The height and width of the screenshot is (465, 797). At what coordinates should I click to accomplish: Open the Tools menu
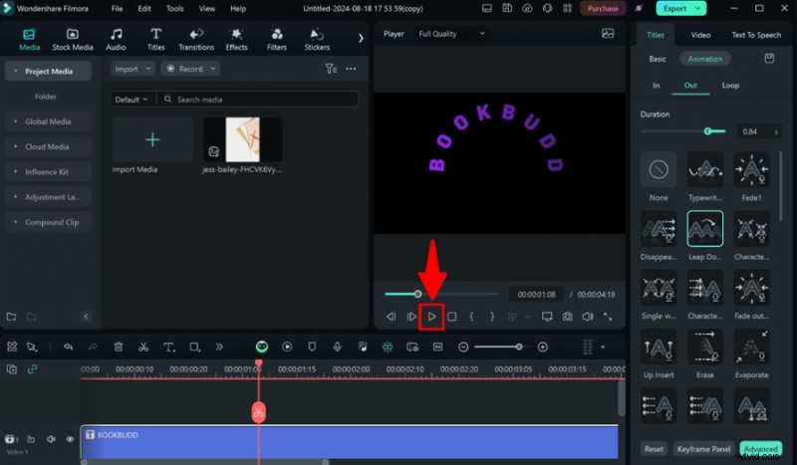174,8
